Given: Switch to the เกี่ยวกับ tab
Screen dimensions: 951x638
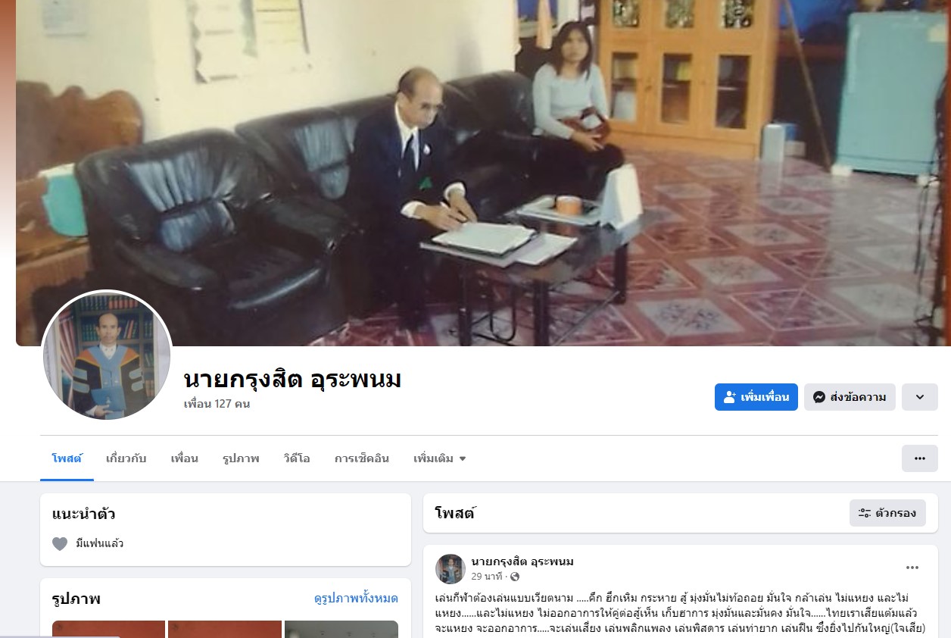Looking at the screenshot, I should click(x=126, y=458).
